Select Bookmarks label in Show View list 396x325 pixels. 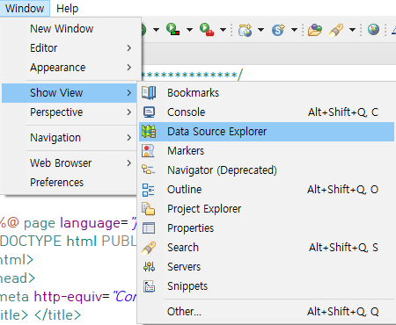point(193,93)
